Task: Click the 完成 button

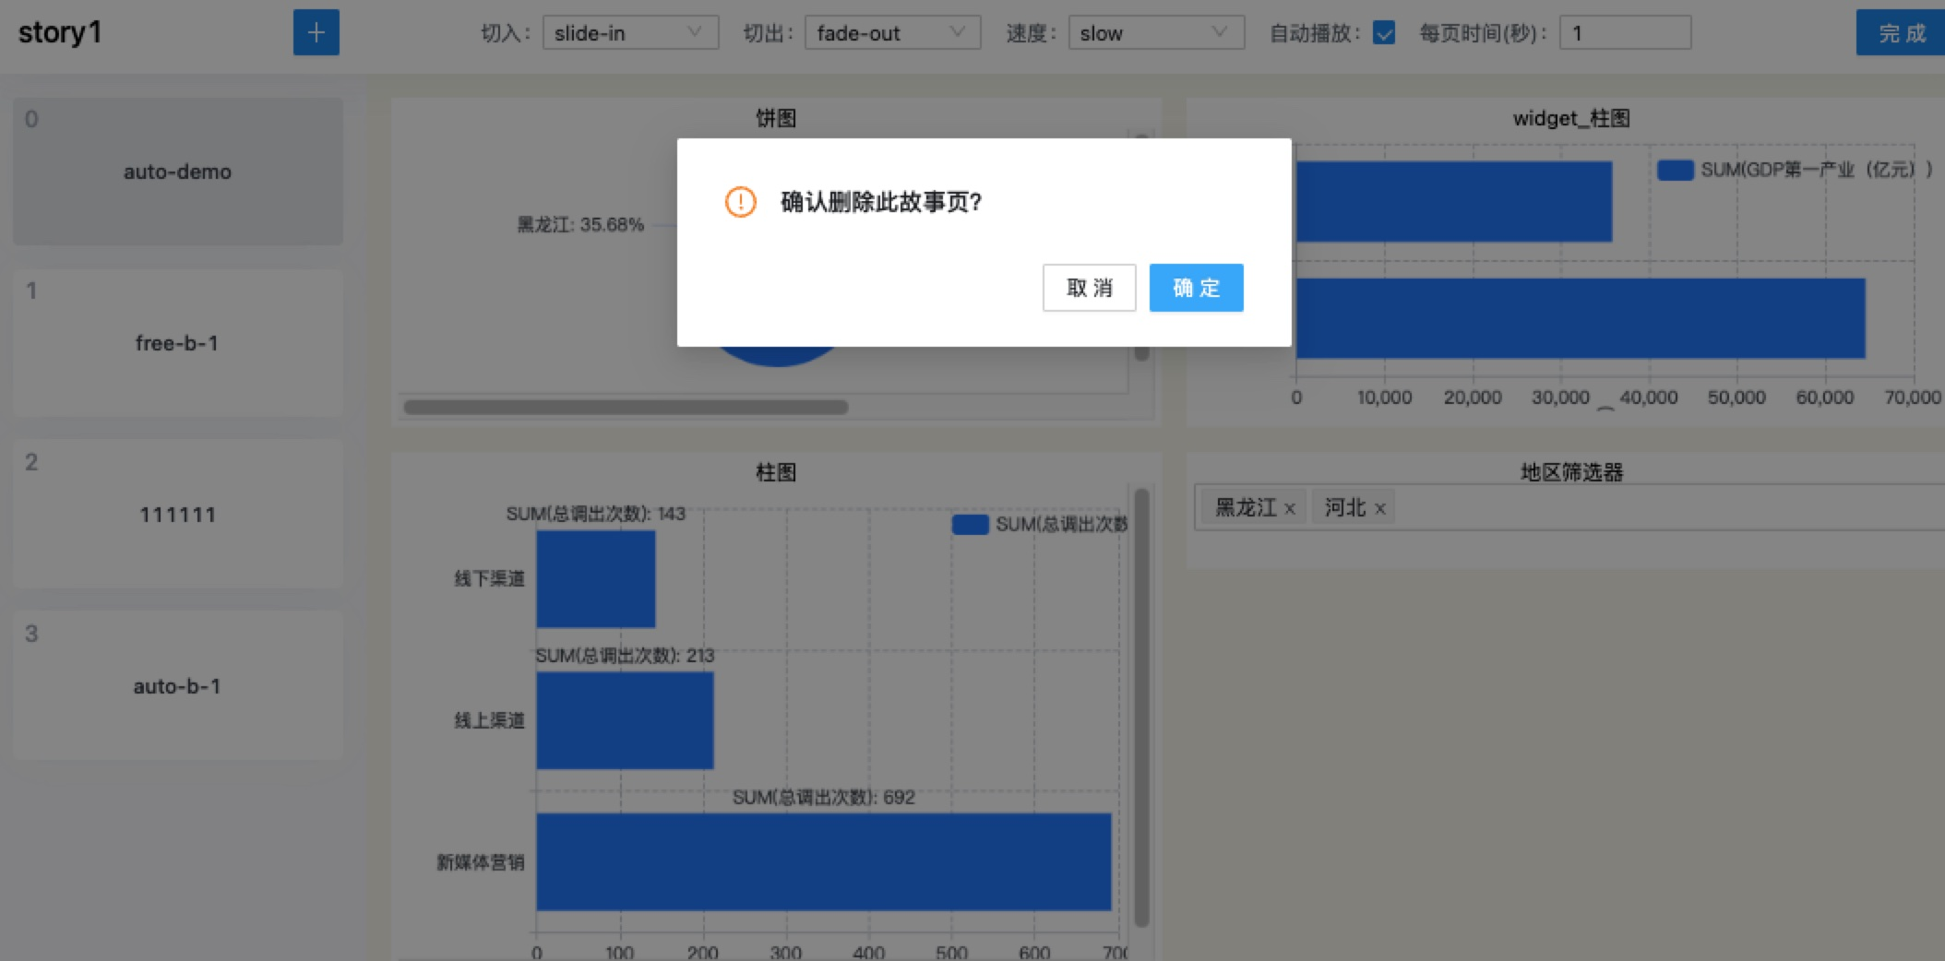Action: (1901, 33)
